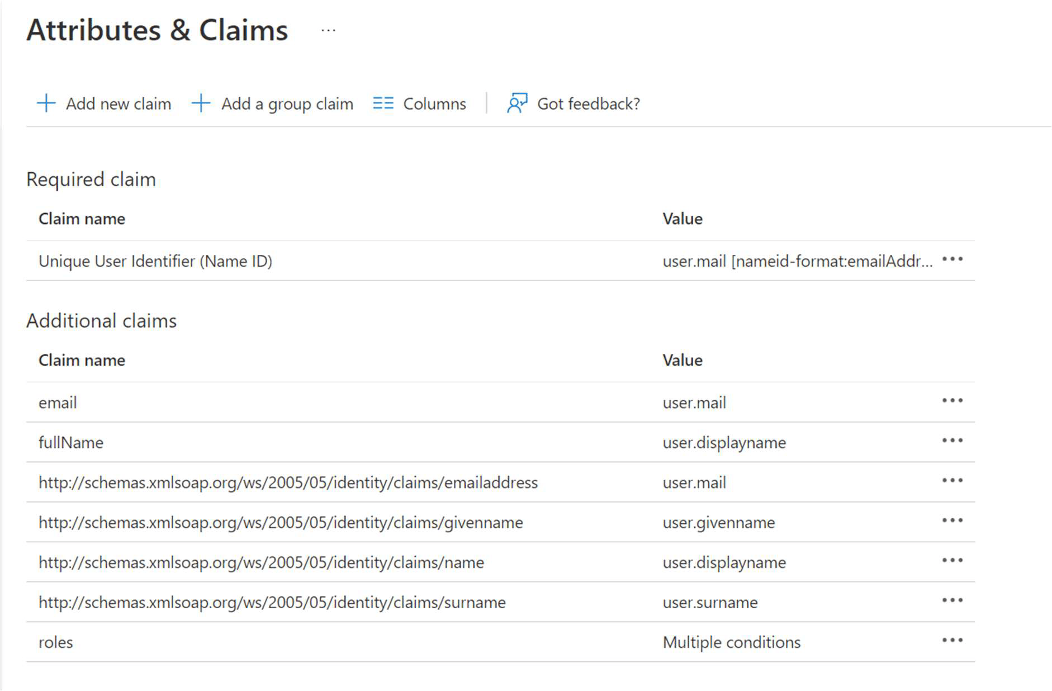Screen dimensions: 1052x691
Task: Open more options for claims/name row
Action: [952, 561]
